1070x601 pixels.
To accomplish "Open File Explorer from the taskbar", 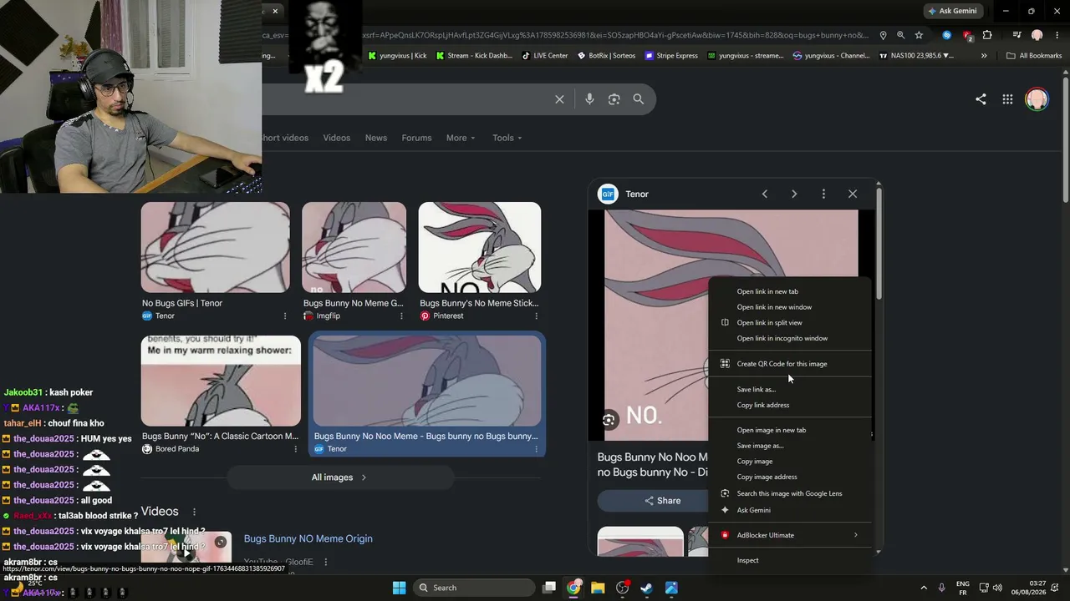I will click(598, 588).
